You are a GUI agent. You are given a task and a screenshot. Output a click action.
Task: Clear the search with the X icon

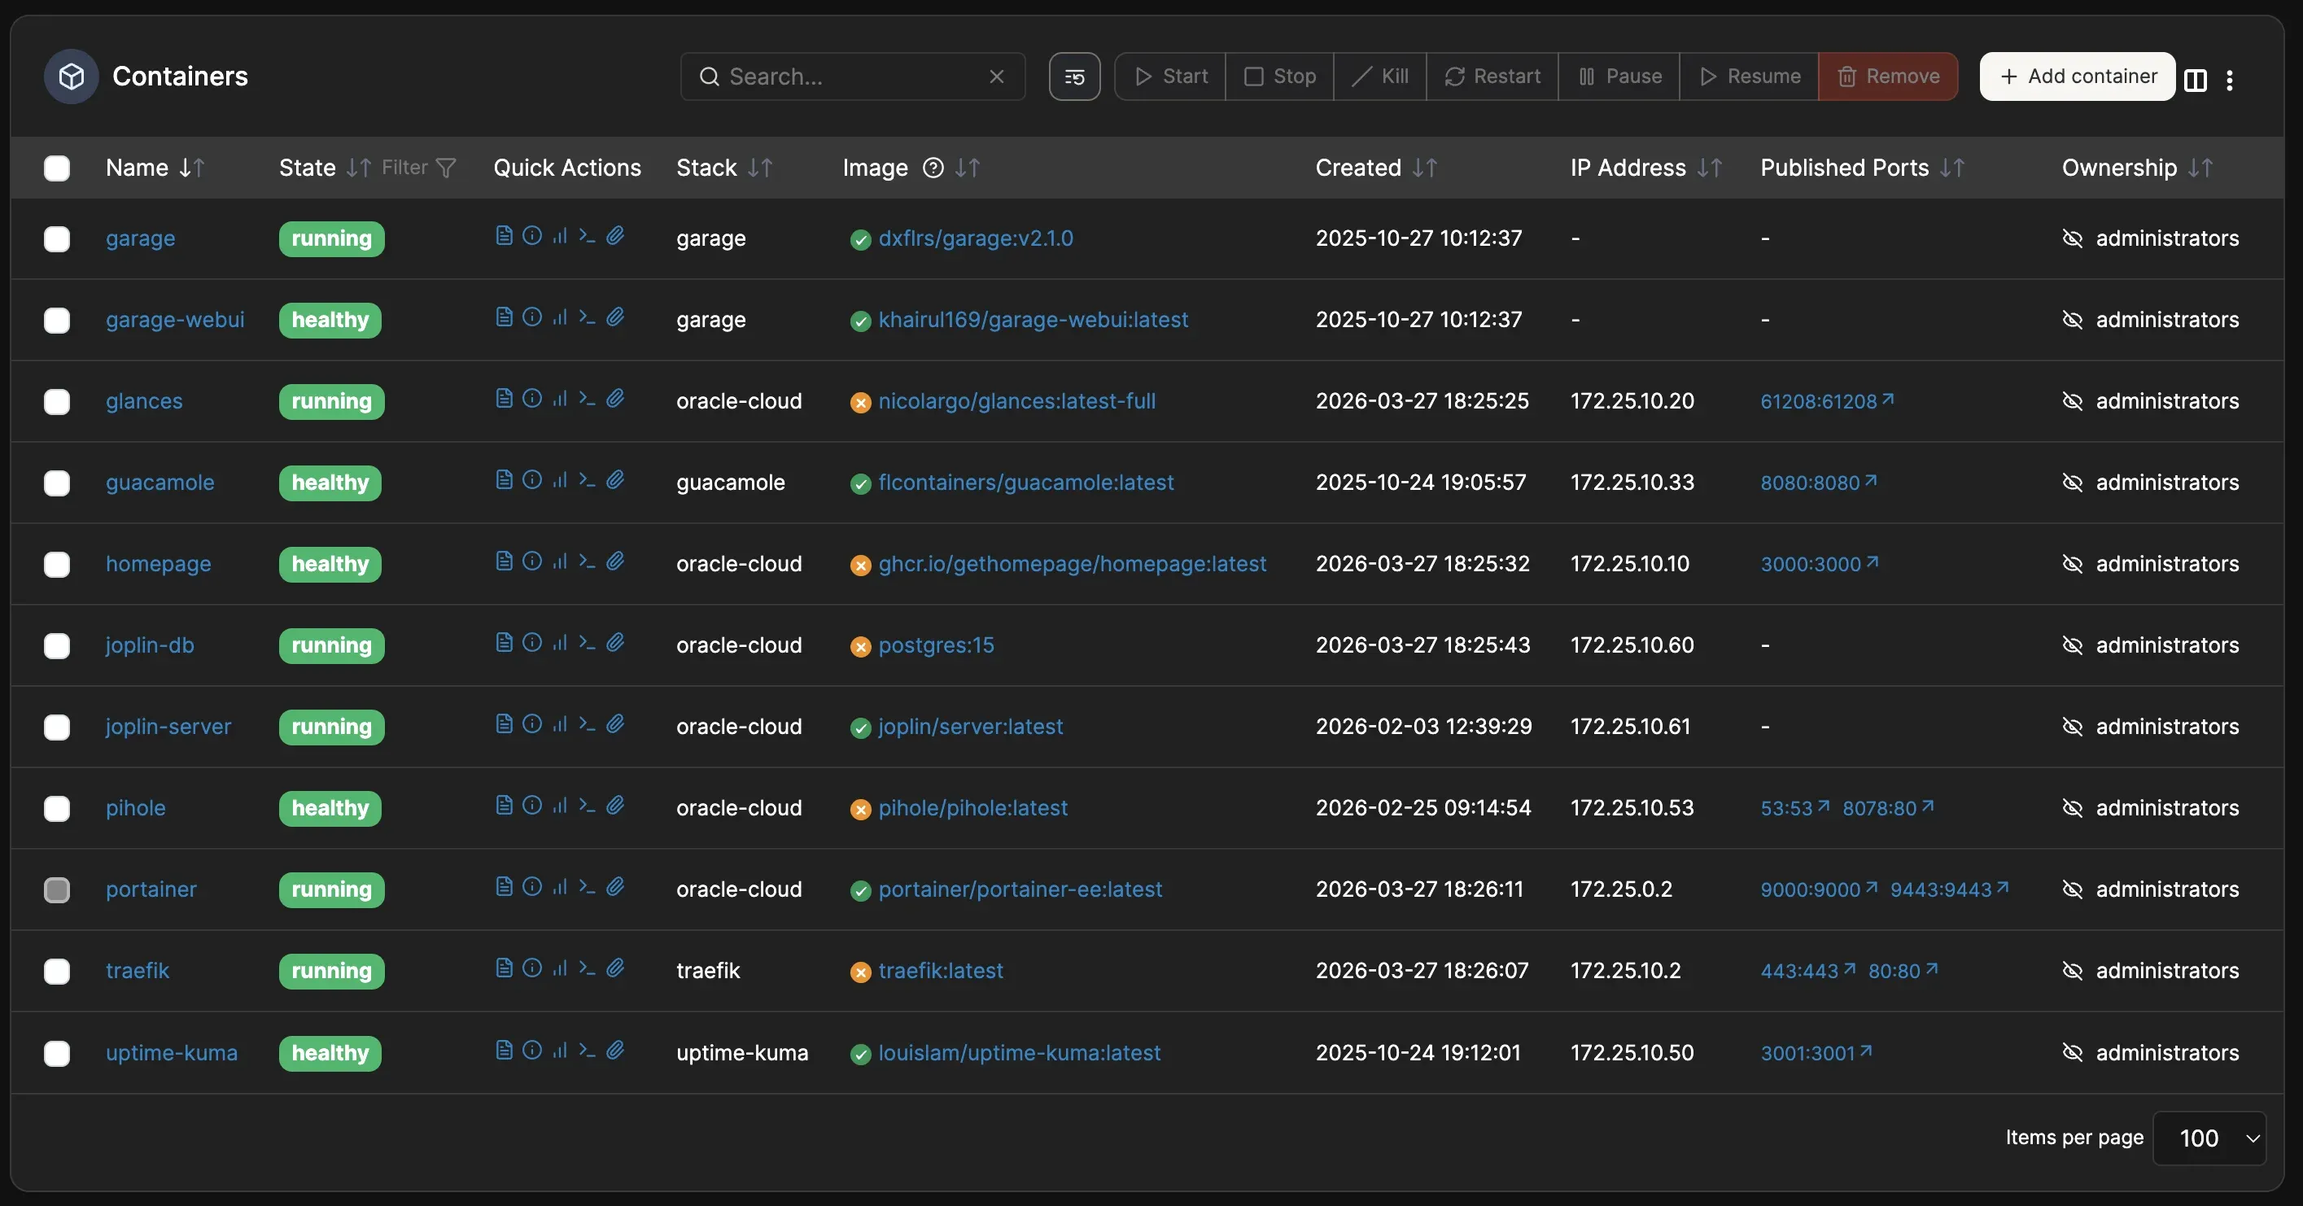(996, 76)
